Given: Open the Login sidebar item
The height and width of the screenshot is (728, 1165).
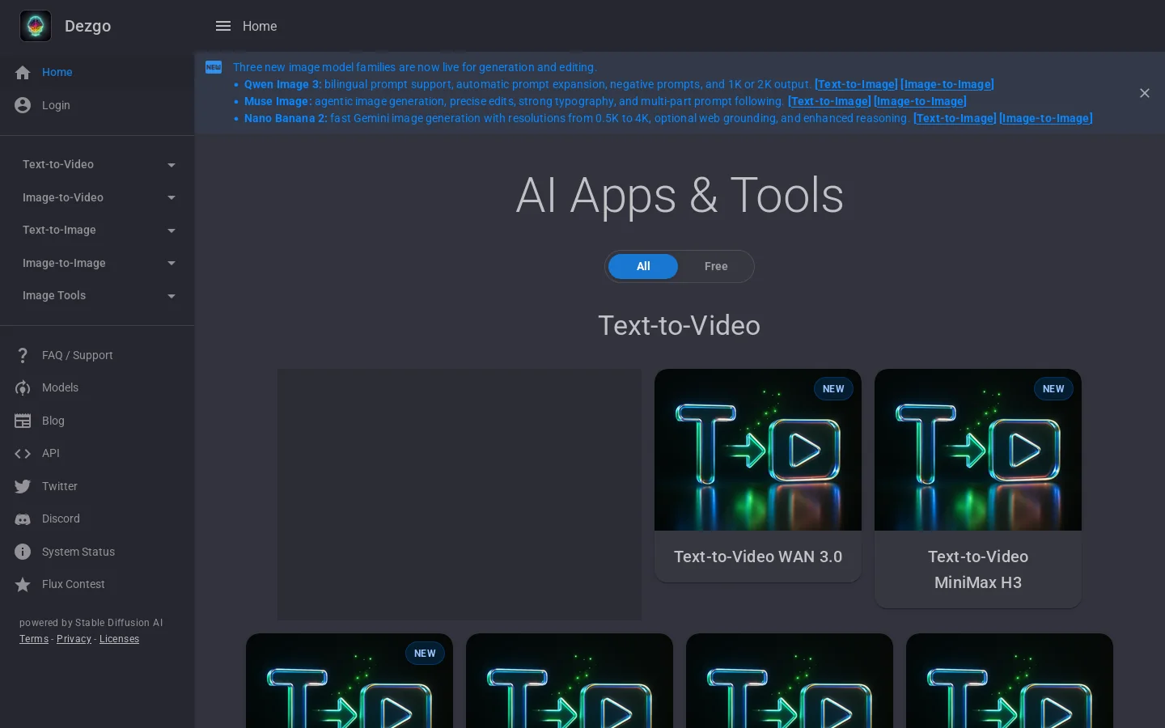Looking at the screenshot, I should [97, 105].
